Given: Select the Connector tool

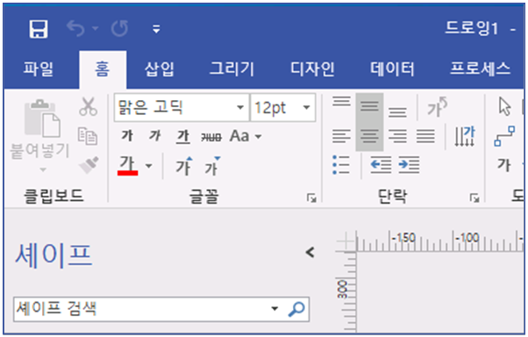Looking at the screenshot, I should coord(504,136).
